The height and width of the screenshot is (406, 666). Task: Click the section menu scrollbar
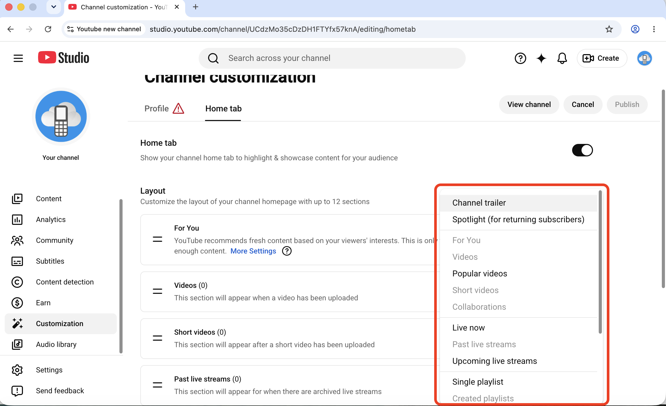point(600,262)
